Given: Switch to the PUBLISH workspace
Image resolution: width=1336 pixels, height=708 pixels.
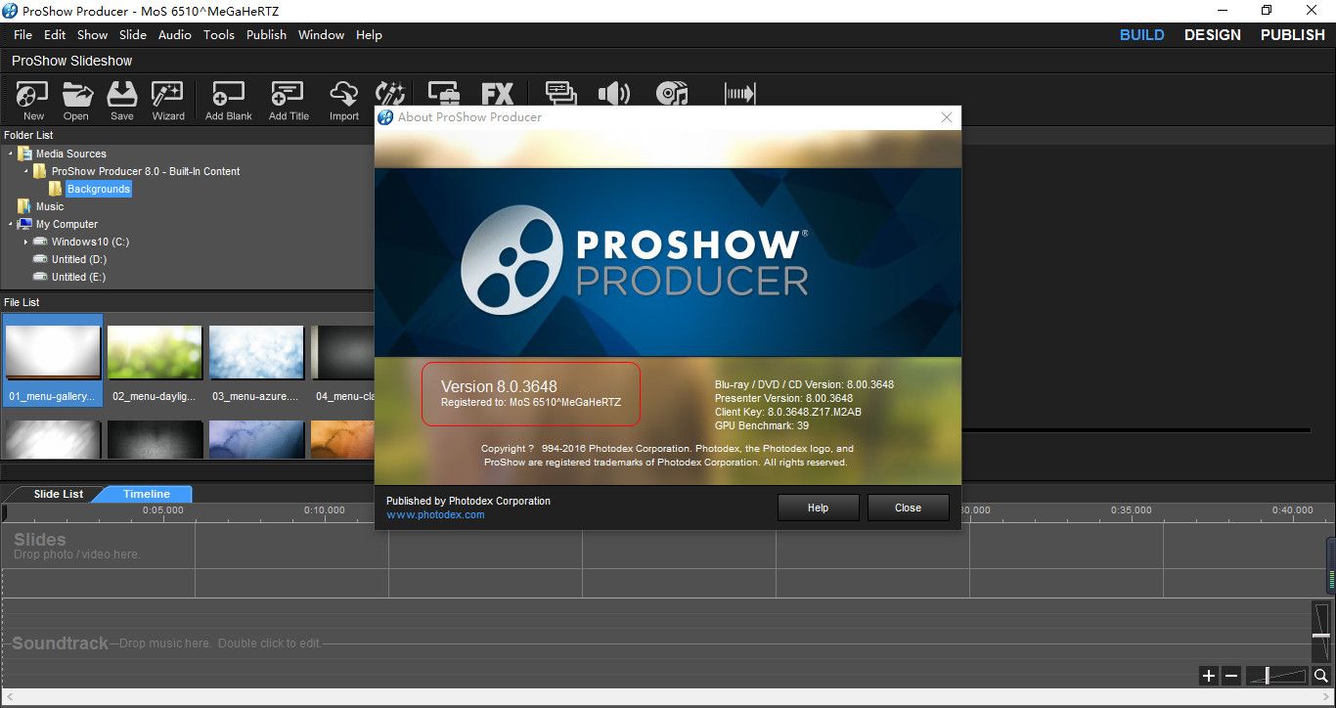Looking at the screenshot, I should tap(1292, 34).
